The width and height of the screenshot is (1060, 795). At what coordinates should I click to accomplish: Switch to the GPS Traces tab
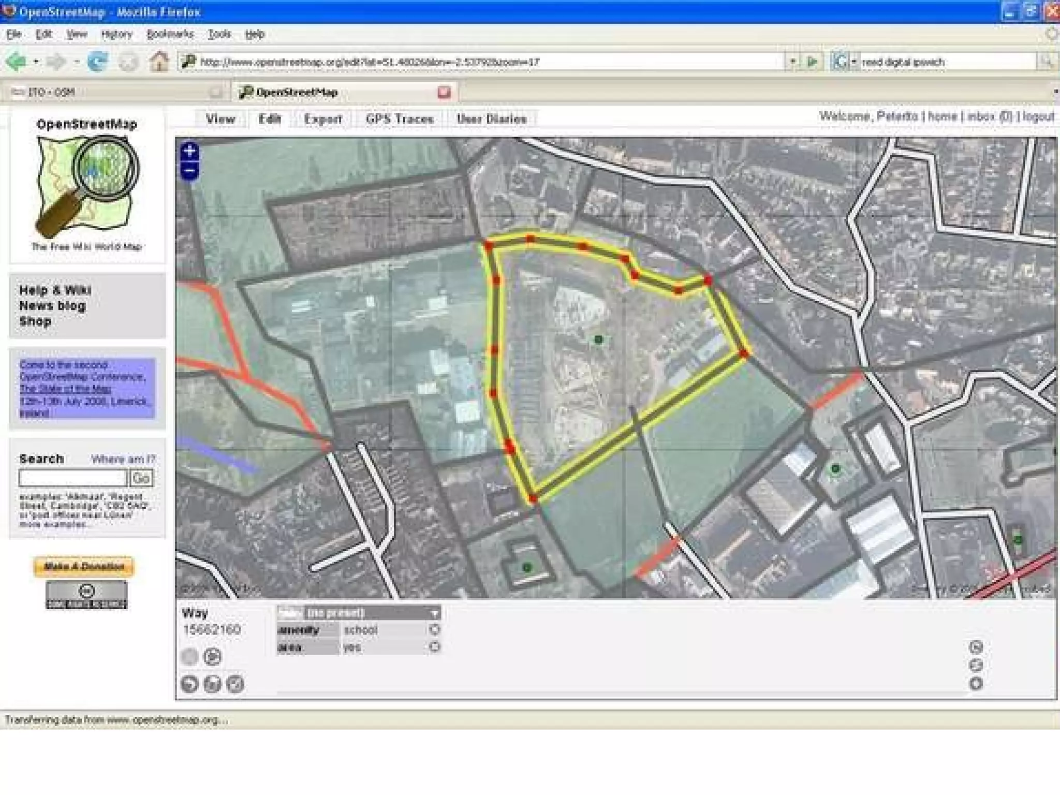pyautogui.click(x=399, y=119)
